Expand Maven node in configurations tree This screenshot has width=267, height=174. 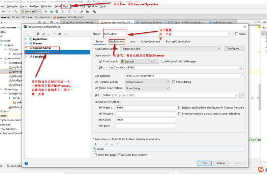tap(26, 43)
